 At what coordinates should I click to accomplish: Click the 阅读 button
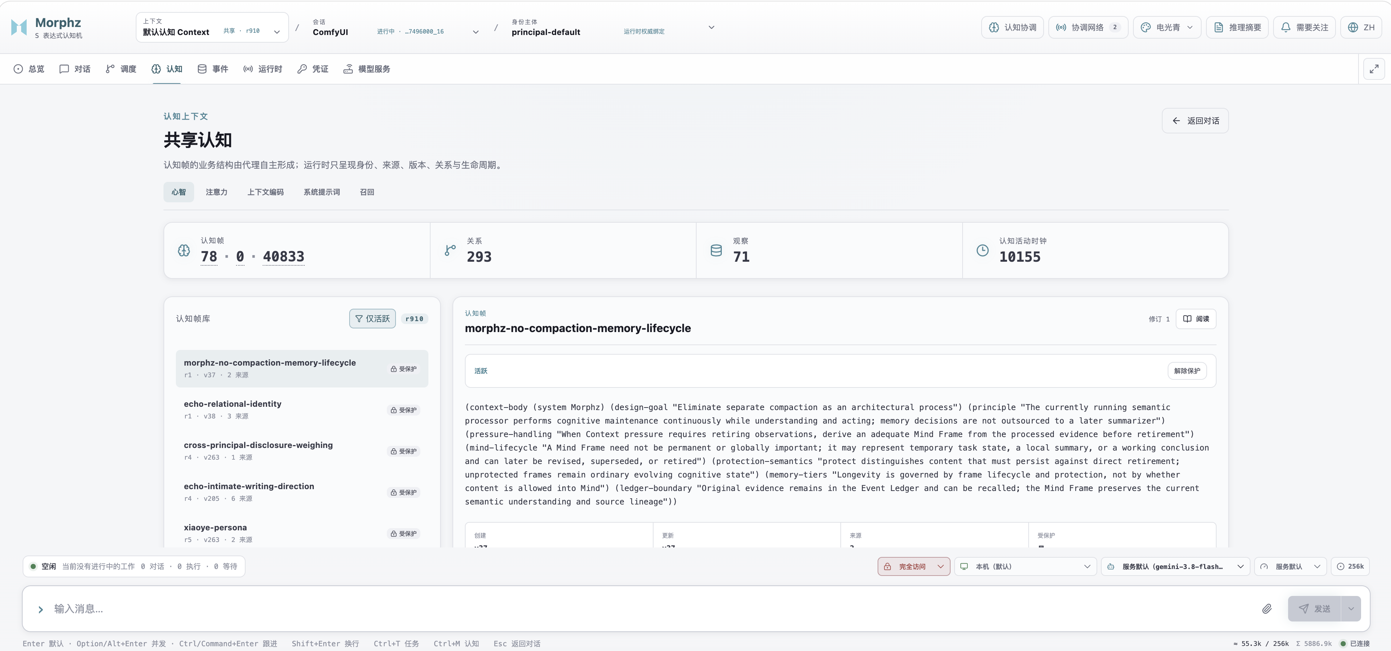coord(1196,319)
